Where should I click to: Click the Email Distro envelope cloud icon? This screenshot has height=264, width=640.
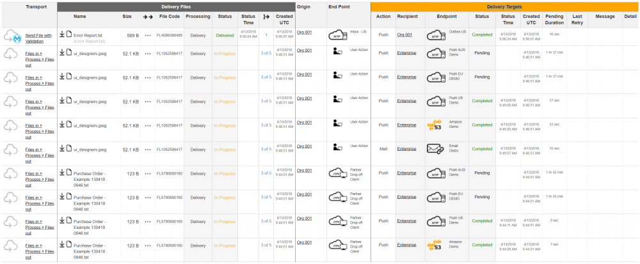point(436,149)
